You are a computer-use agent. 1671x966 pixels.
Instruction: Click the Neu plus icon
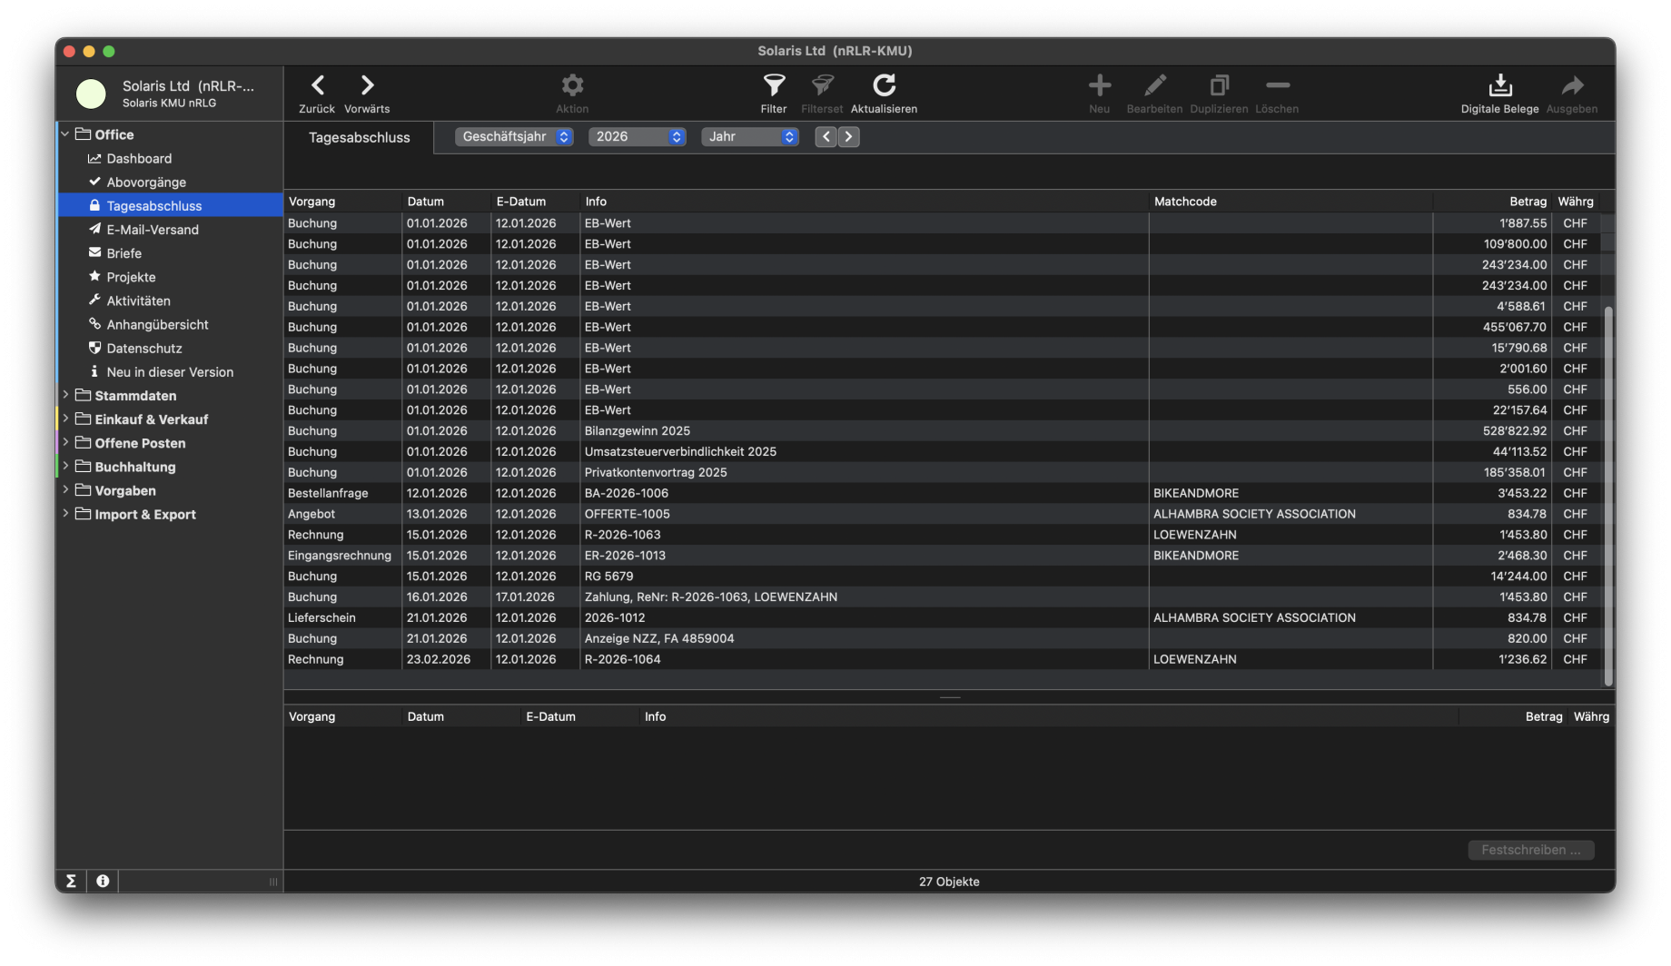coord(1099,86)
